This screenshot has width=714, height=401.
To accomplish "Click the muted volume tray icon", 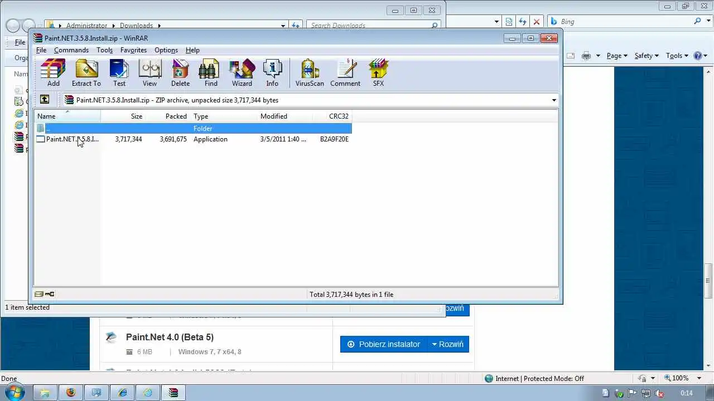I will coord(659,393).
